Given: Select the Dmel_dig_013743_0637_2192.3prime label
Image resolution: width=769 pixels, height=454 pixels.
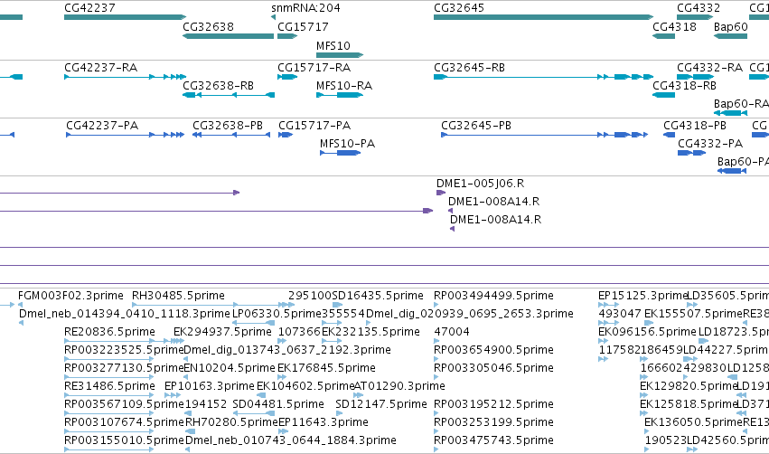Looking at the screenshot, I should coord(287,349).
